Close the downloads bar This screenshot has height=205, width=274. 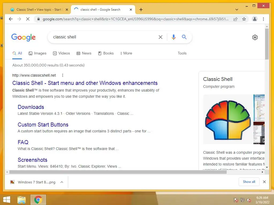(x=264, y=182)
